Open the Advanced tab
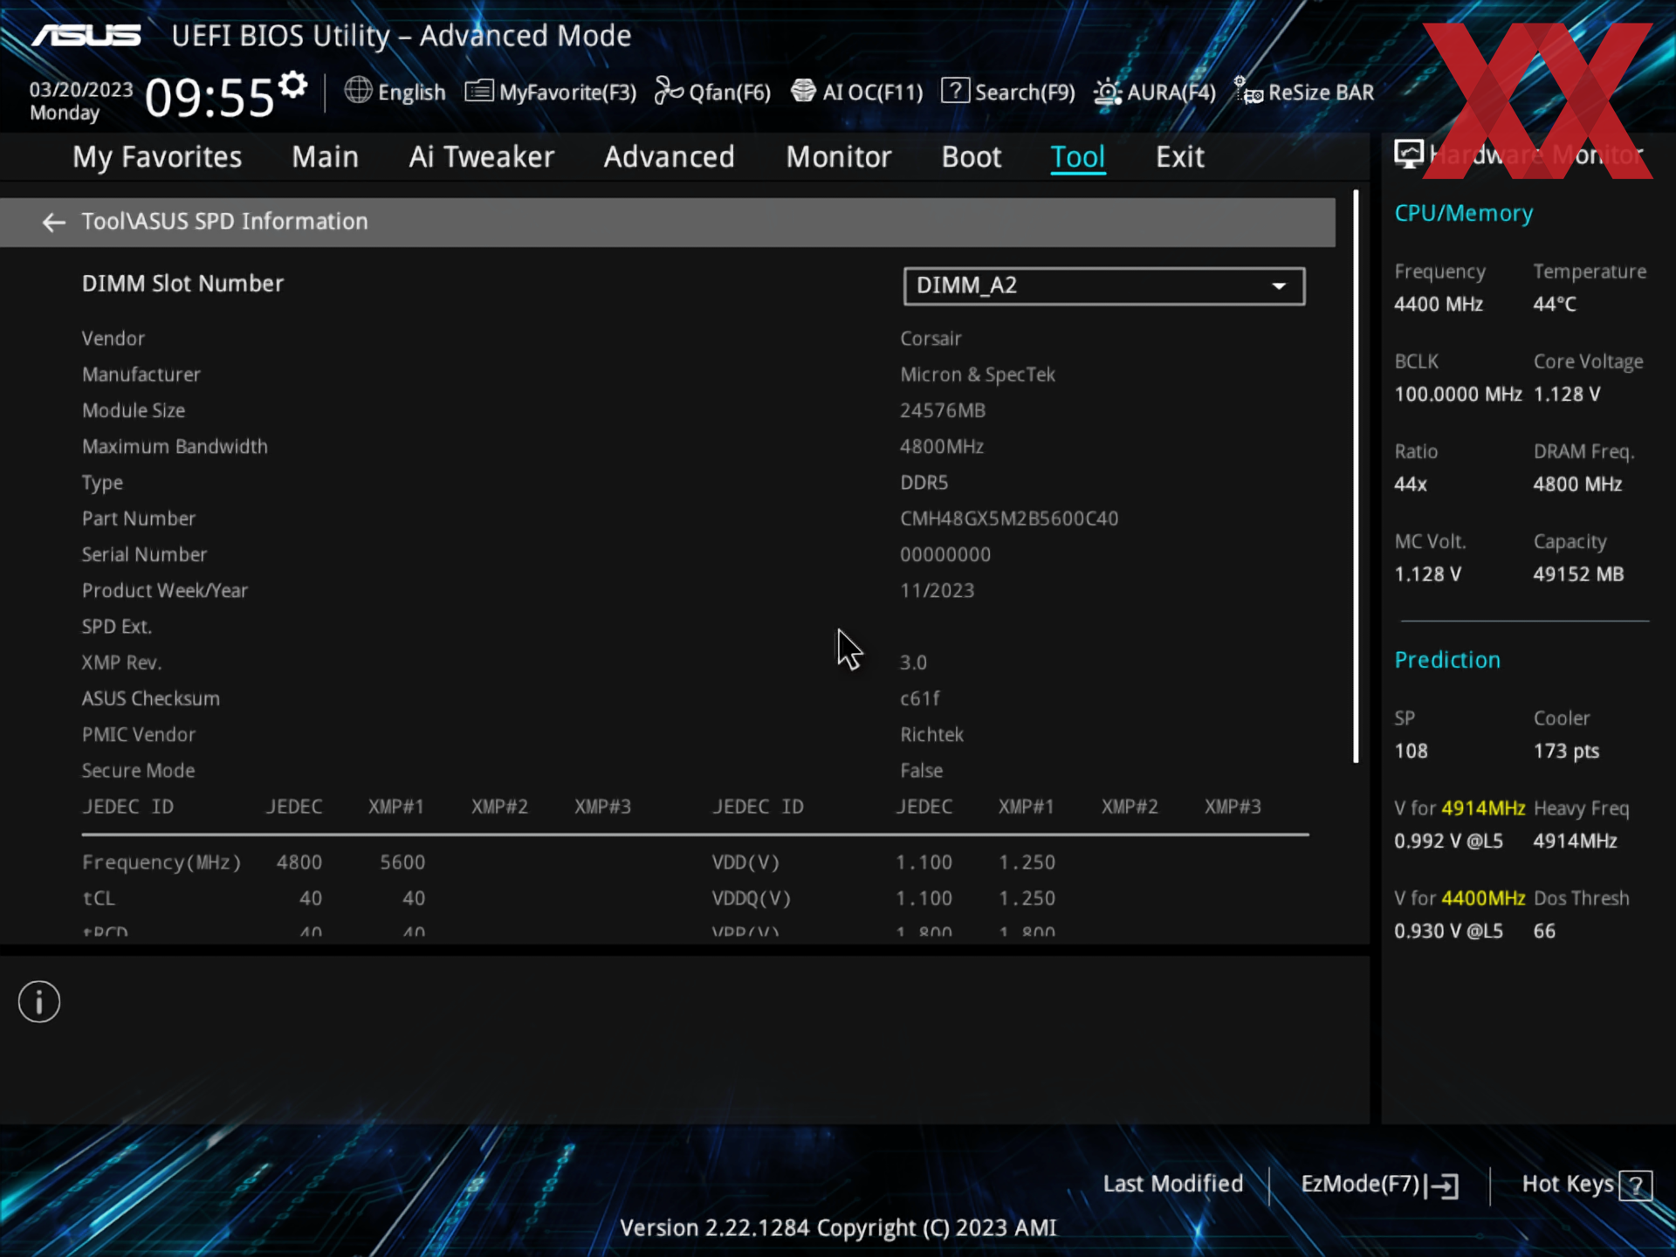The image size is (1676, 1257). pos(669,157)
